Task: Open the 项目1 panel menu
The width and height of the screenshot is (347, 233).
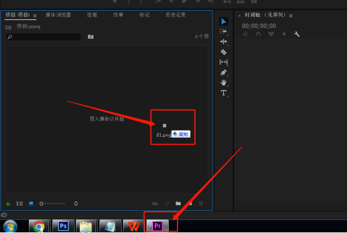Action: (x=35, y=16)
